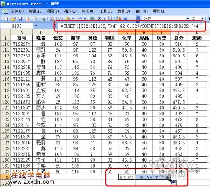
Task: Copy with the Copy toolbar icon
Action: 60,19
